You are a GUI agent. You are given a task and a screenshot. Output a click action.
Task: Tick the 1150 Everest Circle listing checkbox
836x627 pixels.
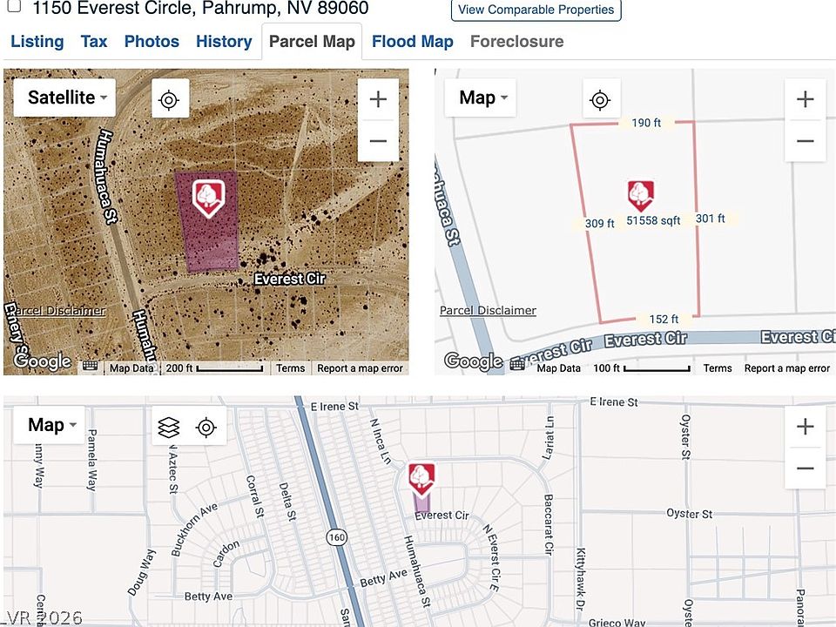point(14,6)
